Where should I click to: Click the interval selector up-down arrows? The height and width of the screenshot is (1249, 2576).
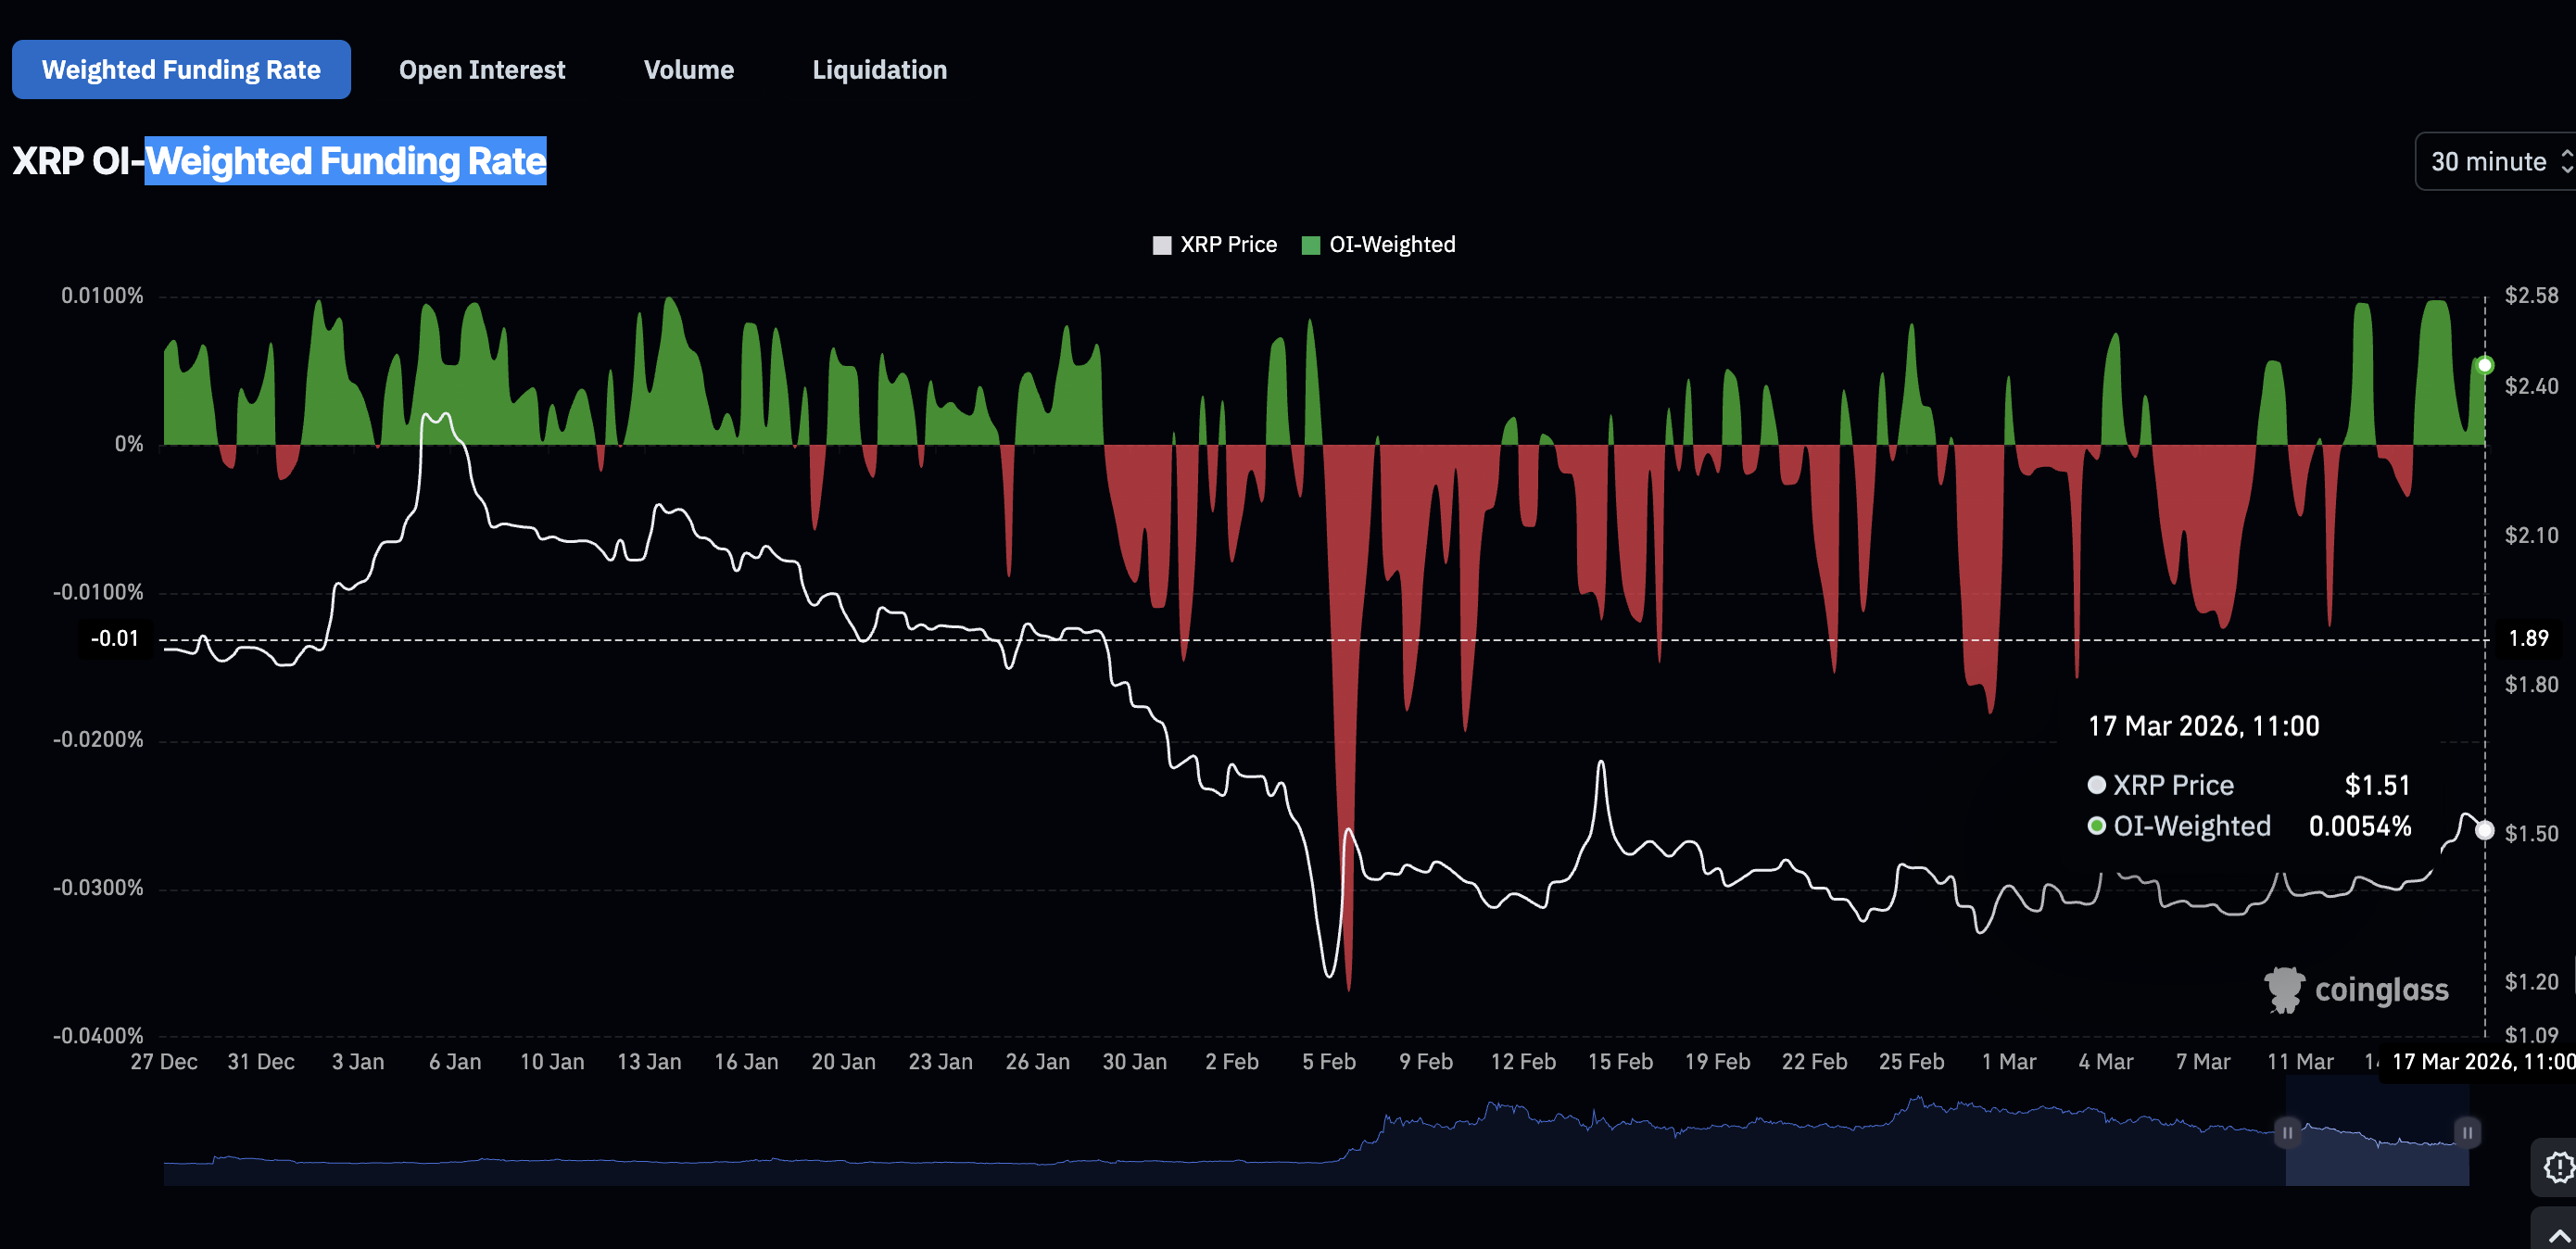(x=2566, y=162)
